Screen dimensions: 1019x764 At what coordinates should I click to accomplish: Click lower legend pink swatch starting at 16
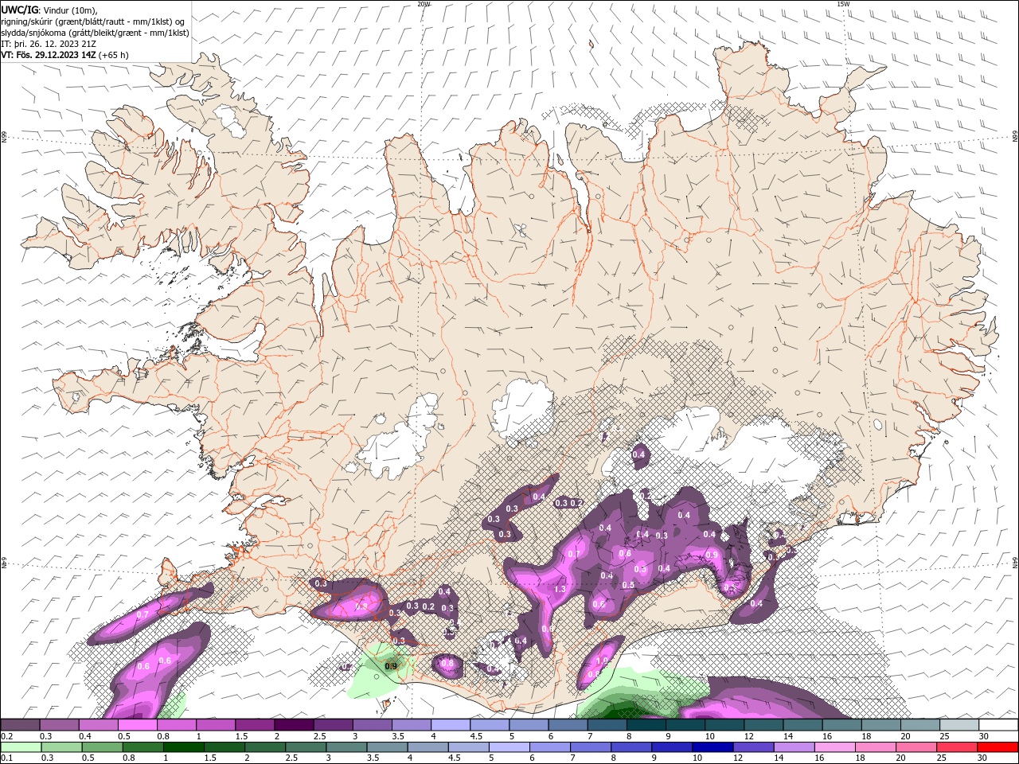tap(836, 747)
